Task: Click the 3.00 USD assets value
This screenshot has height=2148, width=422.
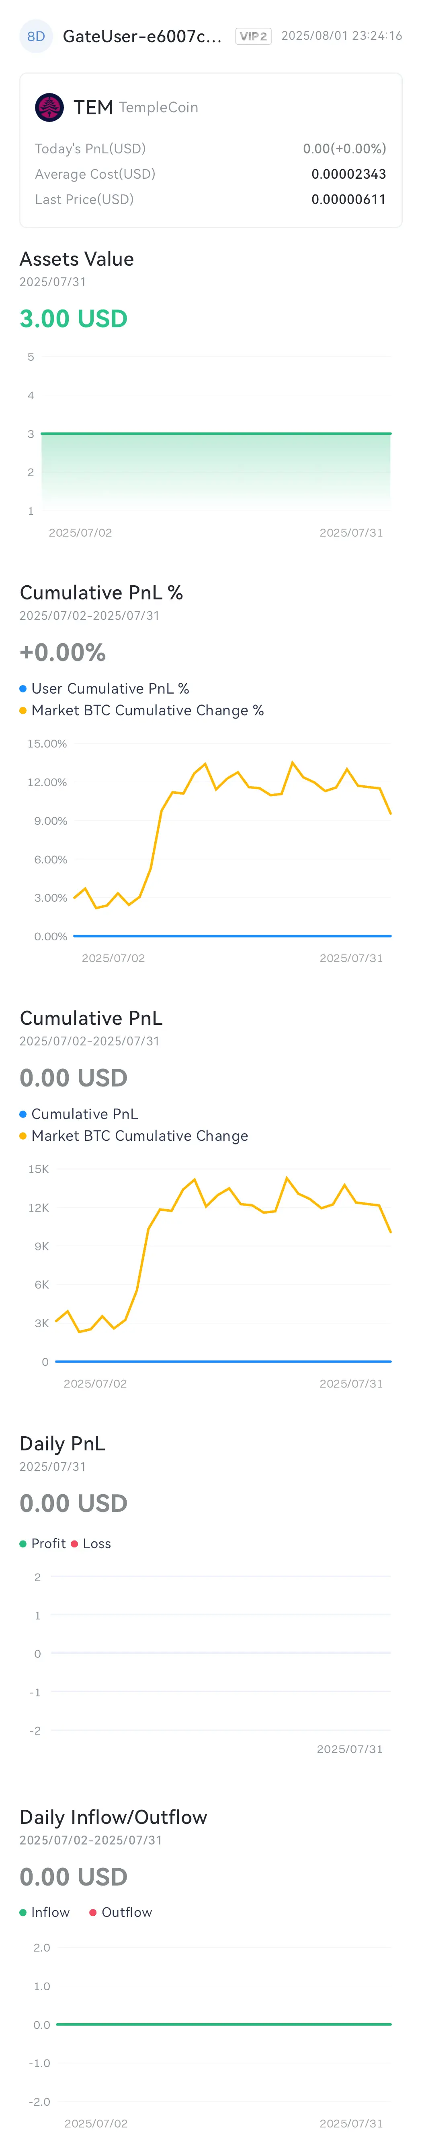Action: tap(73, 318)
